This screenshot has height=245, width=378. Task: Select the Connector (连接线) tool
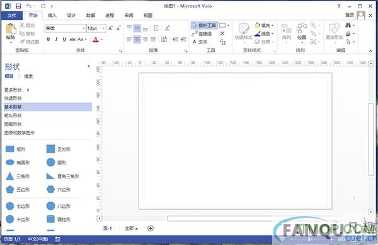pos(202,34)
